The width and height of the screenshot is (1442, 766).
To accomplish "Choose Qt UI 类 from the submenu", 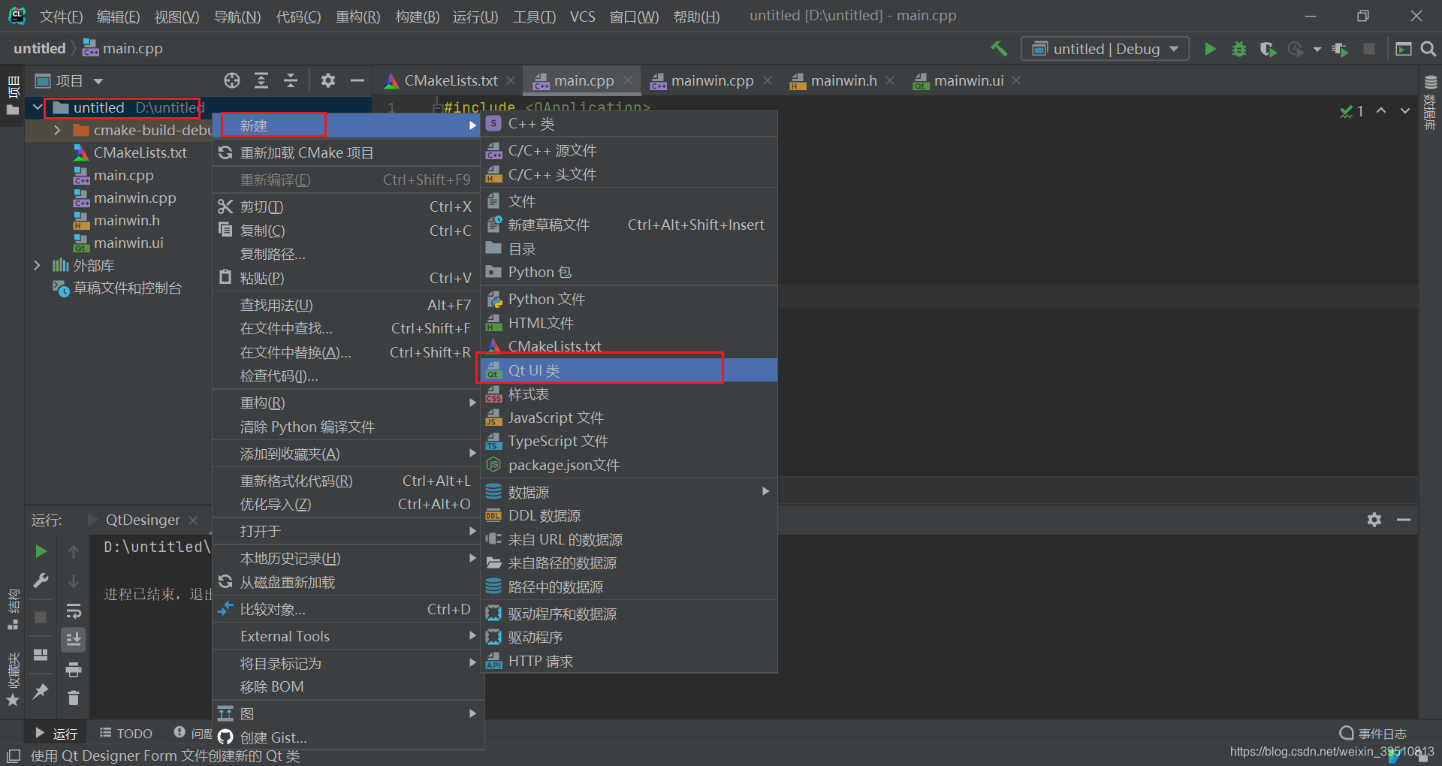I will coord(629,370).
